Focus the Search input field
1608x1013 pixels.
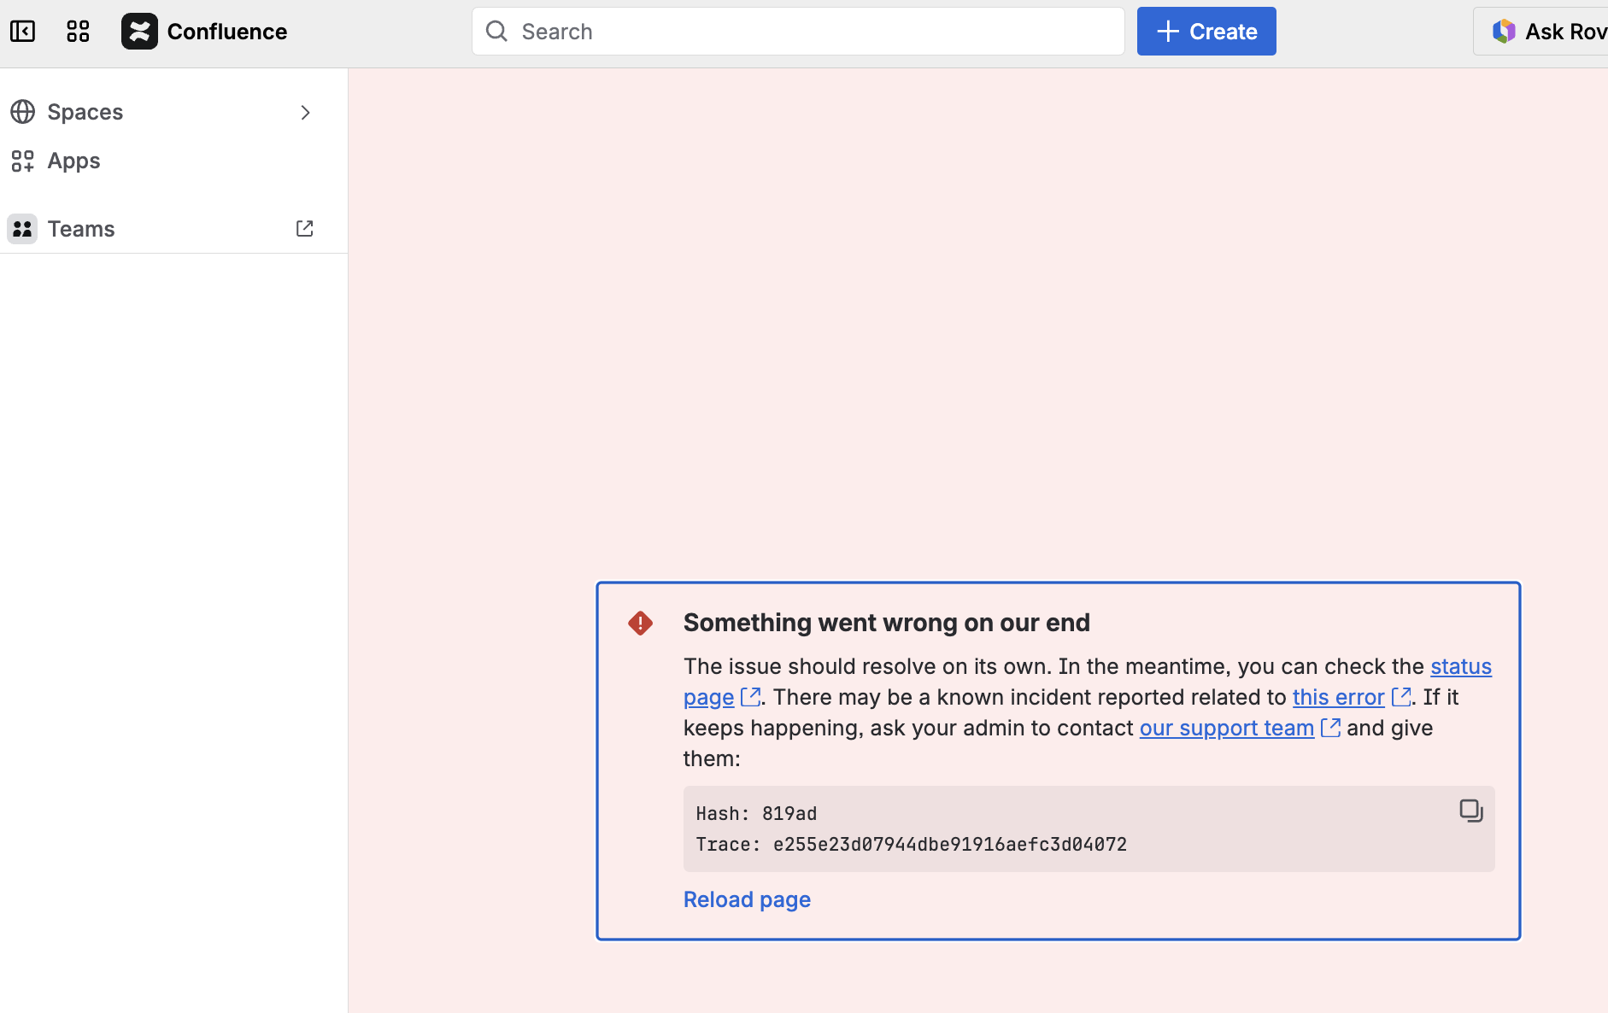pos(812,32)
